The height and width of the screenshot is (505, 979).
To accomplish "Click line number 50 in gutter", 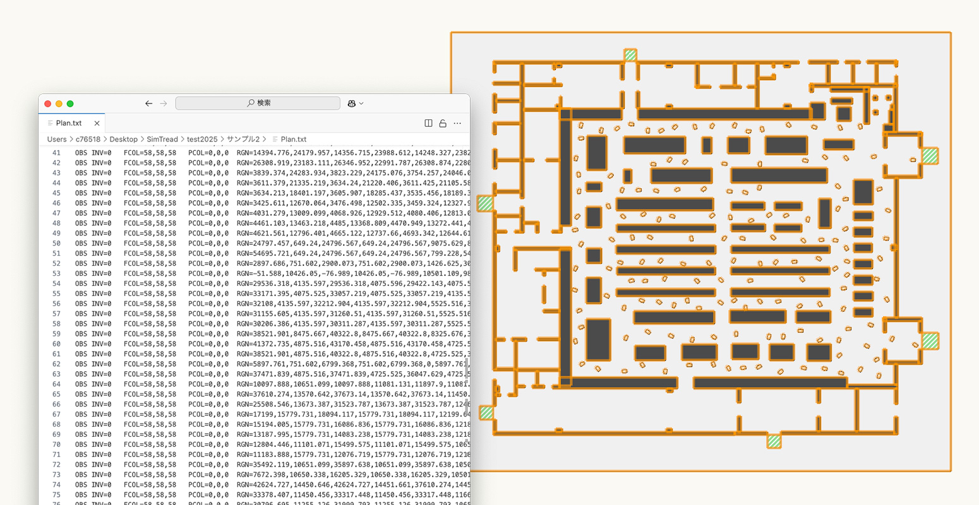I will click(x=56, y=243).
